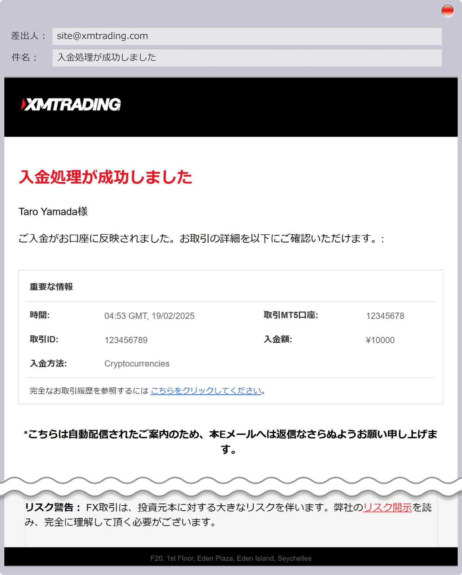Click the subject field 入金処理が成功しました
462x575 pixels.
[x=247, y=58]
